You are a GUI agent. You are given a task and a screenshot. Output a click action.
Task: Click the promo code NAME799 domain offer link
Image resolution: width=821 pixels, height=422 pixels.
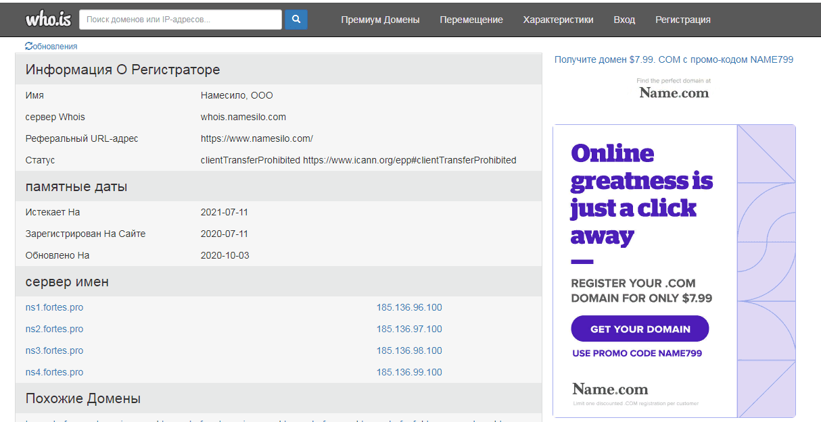coord(674,59)
